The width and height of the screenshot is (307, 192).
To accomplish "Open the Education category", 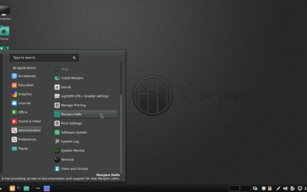I will pyautogui.click(x=23, y=85).
